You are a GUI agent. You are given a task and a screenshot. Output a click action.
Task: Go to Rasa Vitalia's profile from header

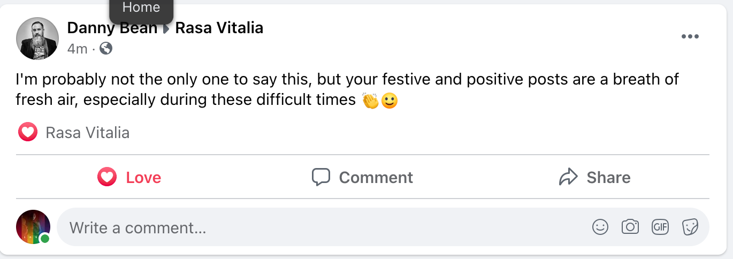(219, 28)
